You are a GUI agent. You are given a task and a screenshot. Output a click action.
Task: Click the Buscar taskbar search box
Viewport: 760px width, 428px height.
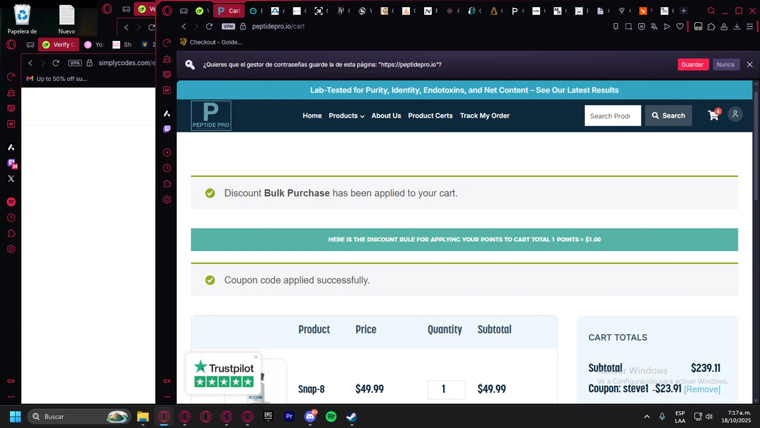(x=79, y=416)
